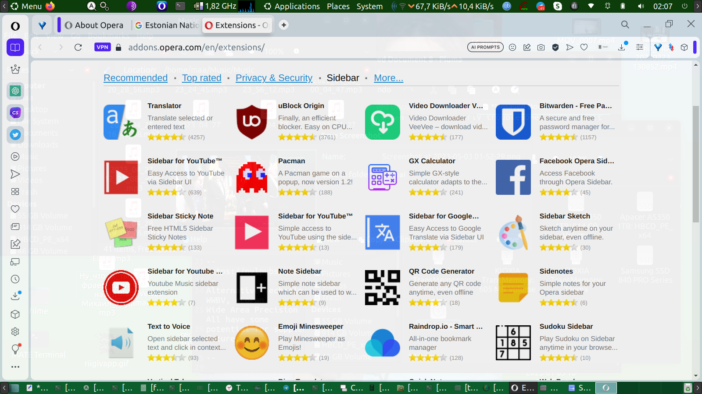The height and width of the screenshot is (394, 702).
Task: Open History clock icon in sidebar
Action: coord(15,279)
